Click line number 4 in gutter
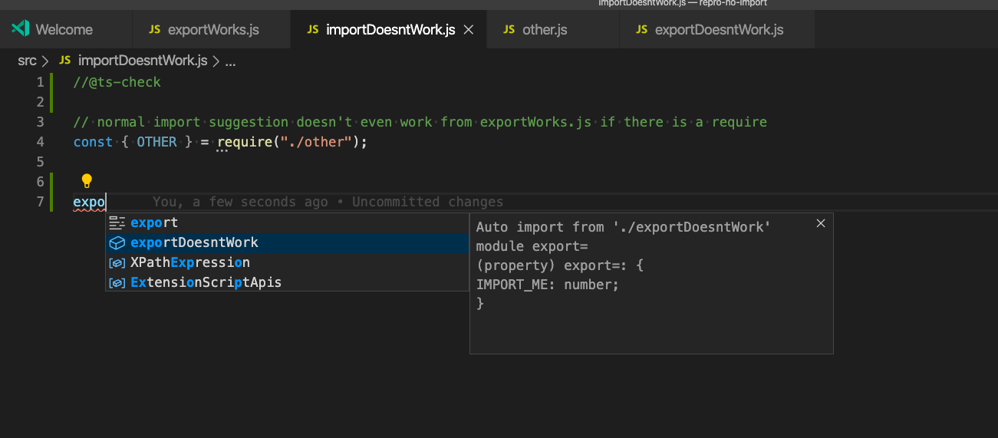This screenshot has width=998, height=438. click(x=40, y=142)
